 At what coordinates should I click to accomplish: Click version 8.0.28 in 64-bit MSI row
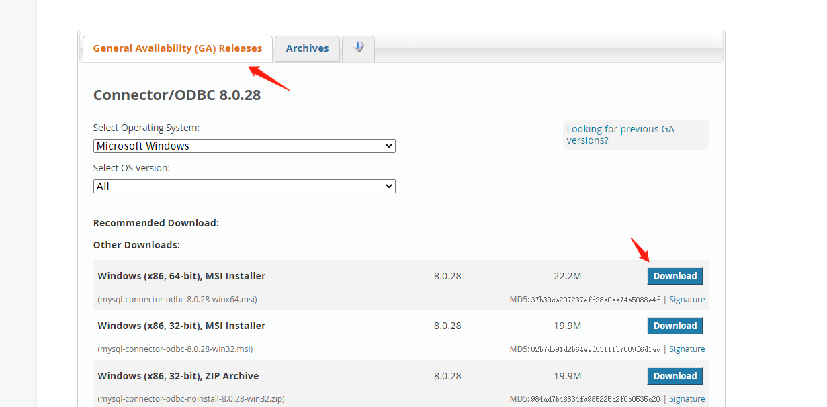[447, 276]
